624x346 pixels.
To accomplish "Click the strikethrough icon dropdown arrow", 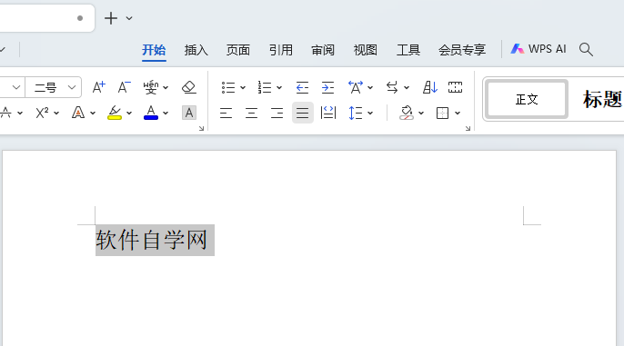I will 20,114.
